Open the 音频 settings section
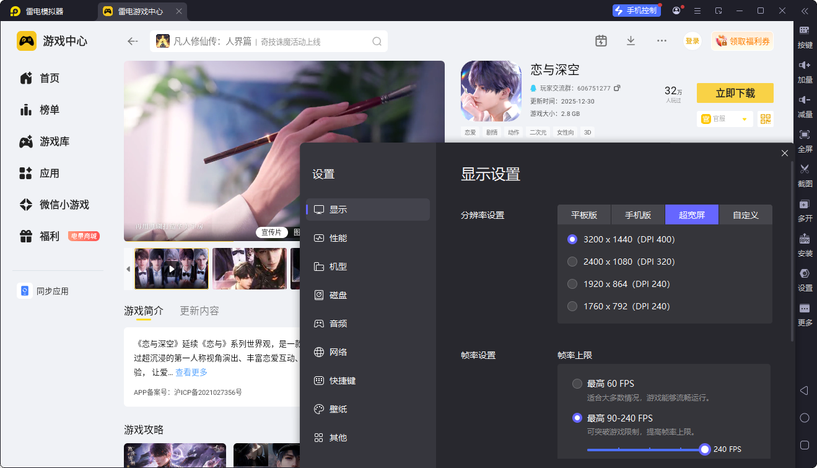 pos(368,324)
